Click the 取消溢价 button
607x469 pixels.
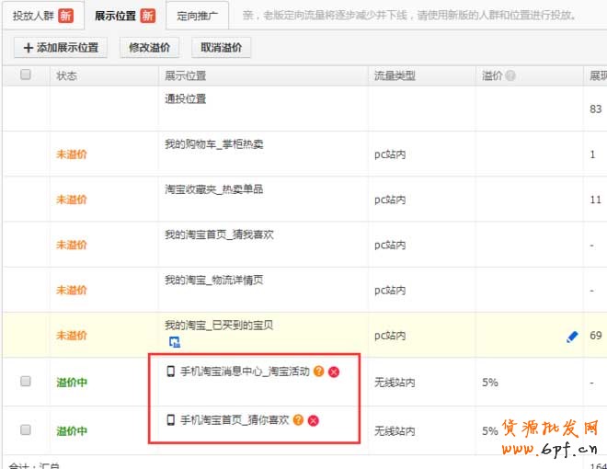pos(221,48)
